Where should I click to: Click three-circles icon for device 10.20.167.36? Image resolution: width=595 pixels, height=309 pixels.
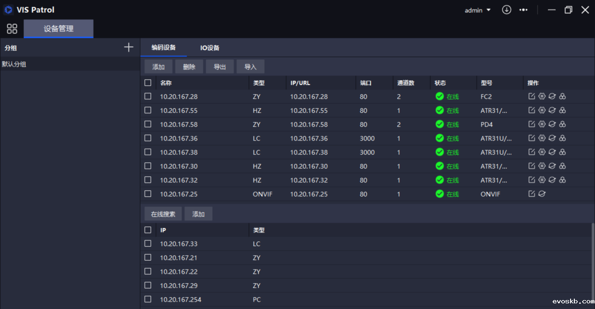point(563,138)
